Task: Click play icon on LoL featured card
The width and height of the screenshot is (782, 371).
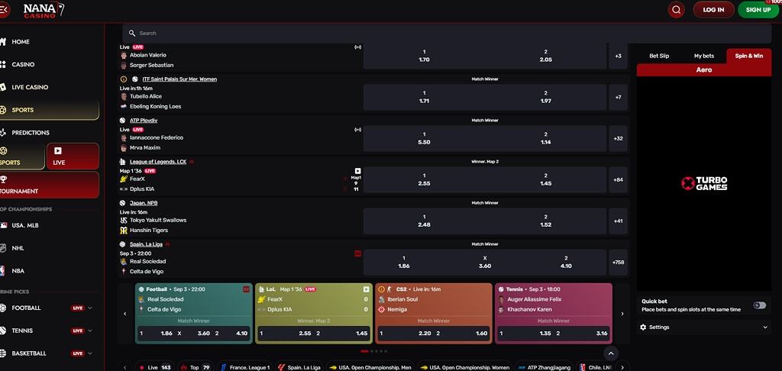Action: [x=366, y=289]
